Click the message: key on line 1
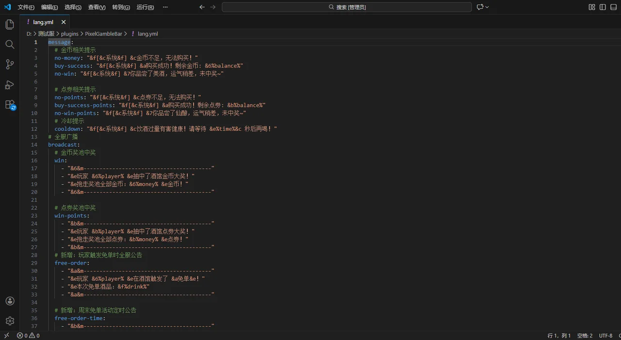This screenshot has height=340, width=621. [x=61, y=42]
